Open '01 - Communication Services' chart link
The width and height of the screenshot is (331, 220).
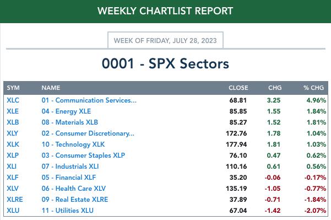pyautogui.click(x=89, y=100)
